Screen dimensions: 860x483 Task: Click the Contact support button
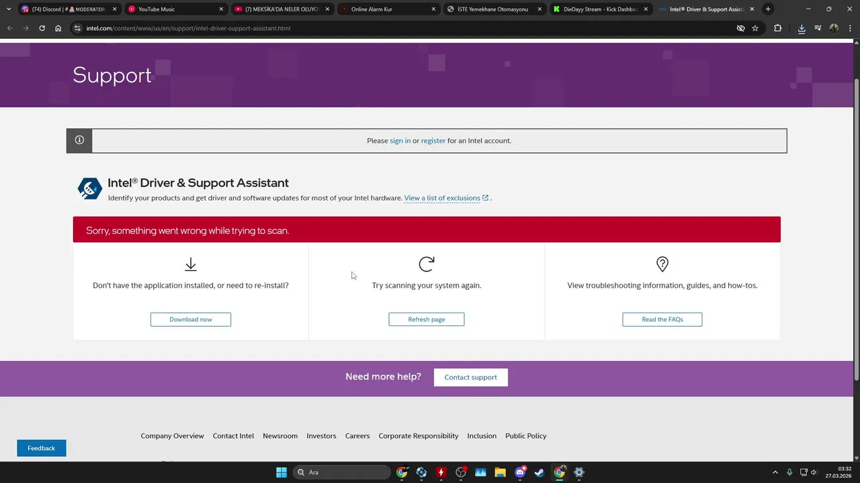pyautogui.click(x=471, y=377)
